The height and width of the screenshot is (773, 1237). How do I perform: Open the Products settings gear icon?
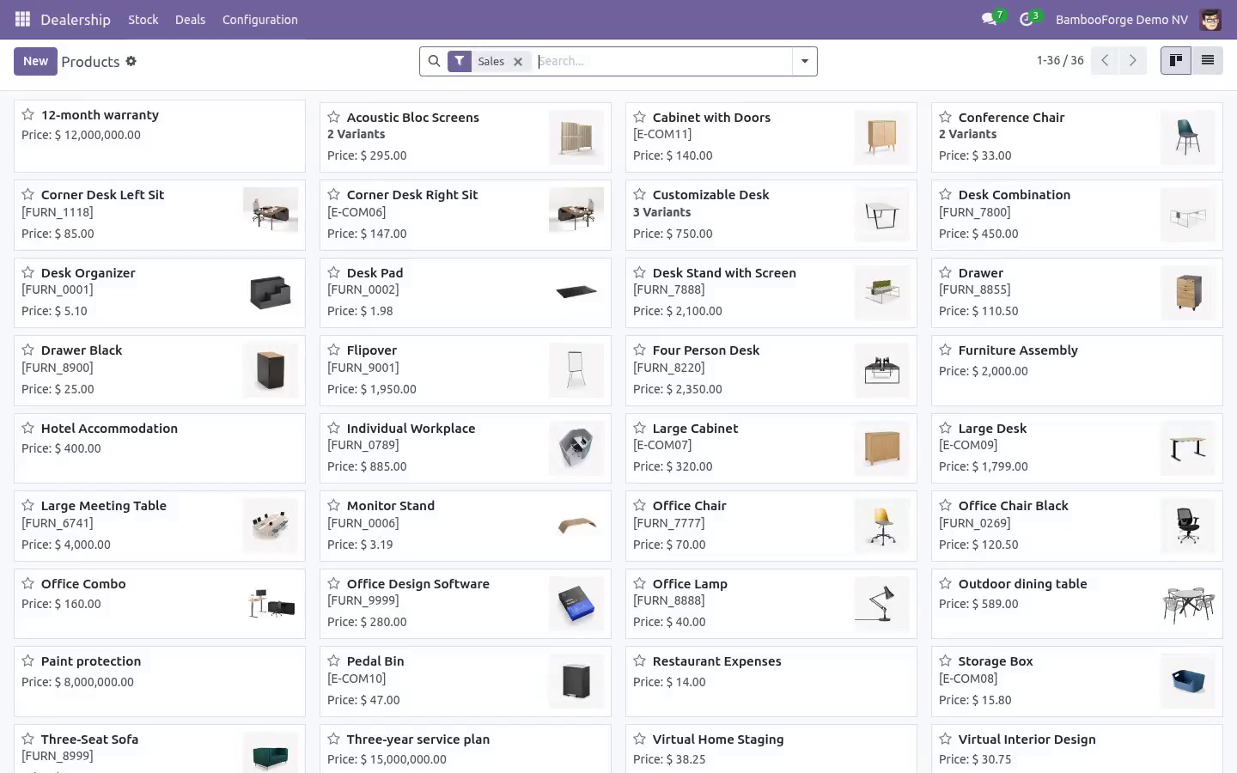131,61
